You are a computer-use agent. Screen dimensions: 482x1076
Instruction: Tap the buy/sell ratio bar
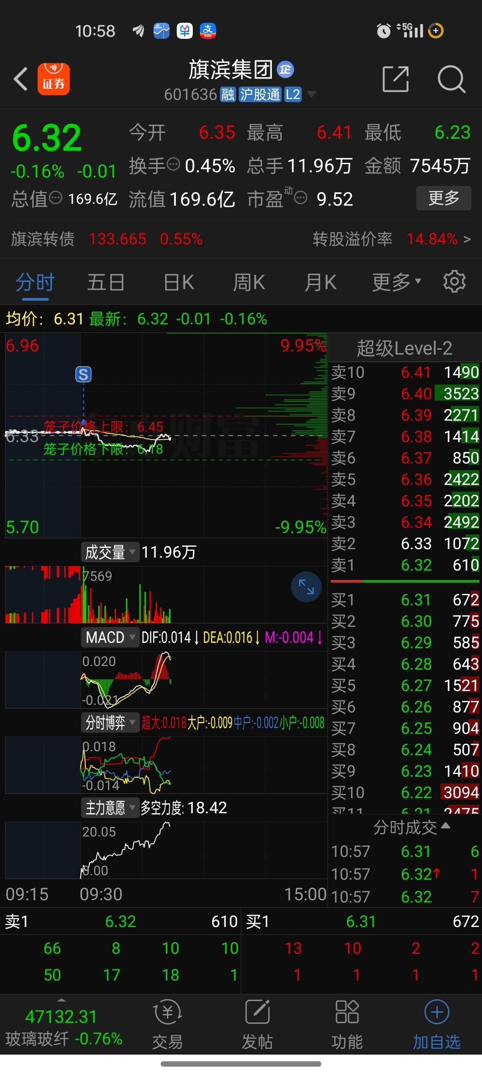click(405, 582)
